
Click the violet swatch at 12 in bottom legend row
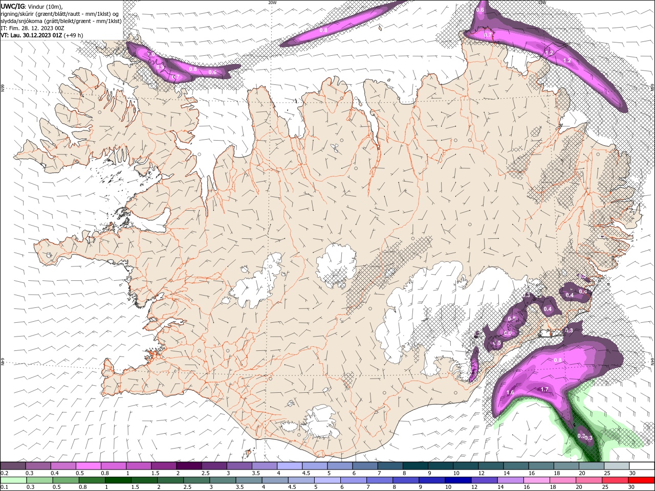[484, 480]
